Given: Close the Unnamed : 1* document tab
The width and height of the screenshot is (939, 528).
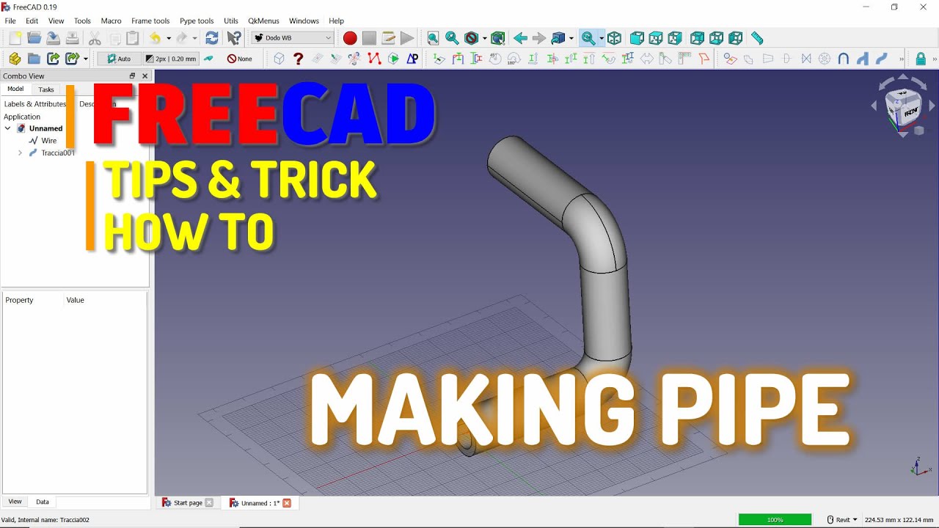Looking at the screenshot, I should tap(287, 503).
